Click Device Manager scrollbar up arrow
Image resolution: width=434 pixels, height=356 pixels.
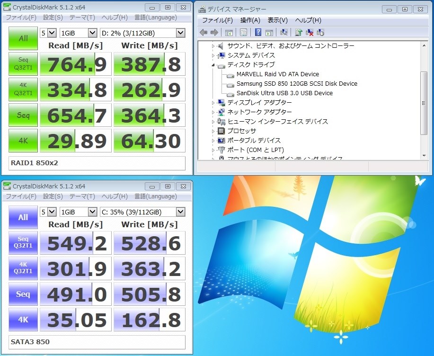[x=424, y=45]
